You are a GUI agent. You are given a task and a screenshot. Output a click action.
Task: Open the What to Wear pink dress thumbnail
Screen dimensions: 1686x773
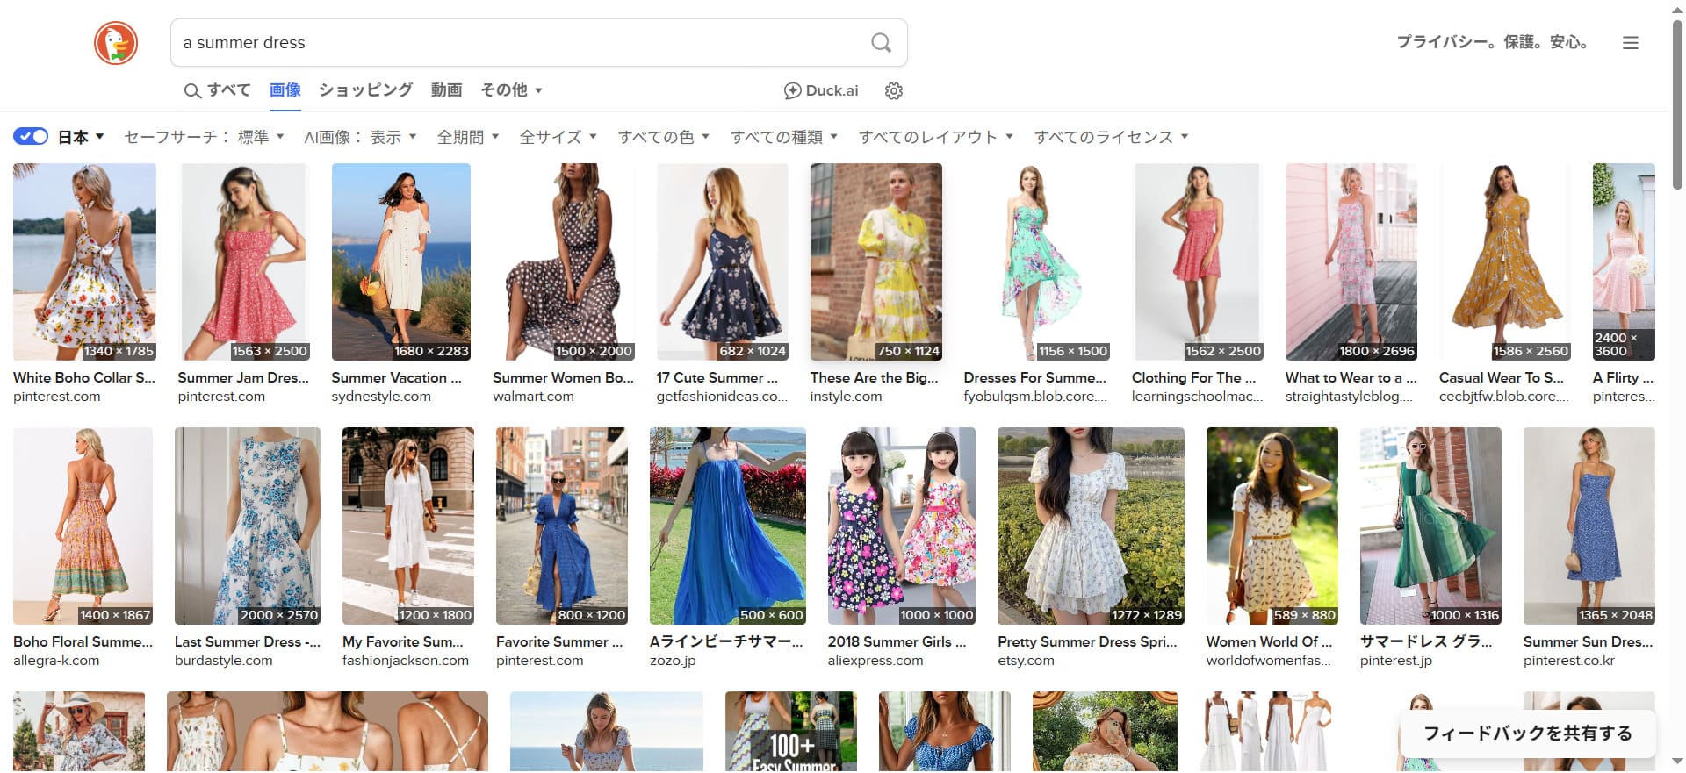pos(1351,261)
